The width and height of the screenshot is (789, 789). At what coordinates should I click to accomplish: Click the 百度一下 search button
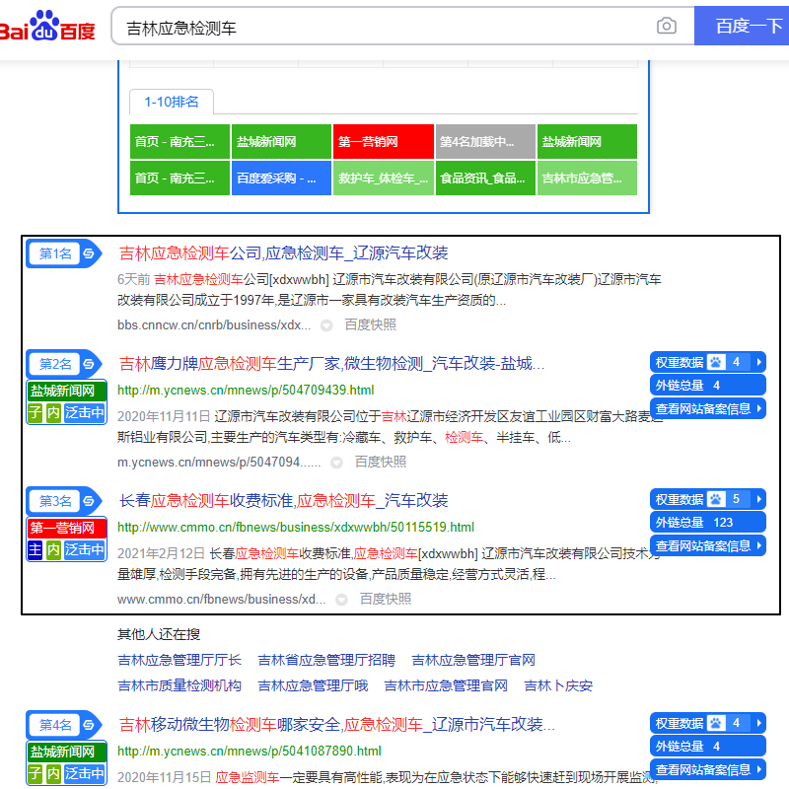point(742,26)
